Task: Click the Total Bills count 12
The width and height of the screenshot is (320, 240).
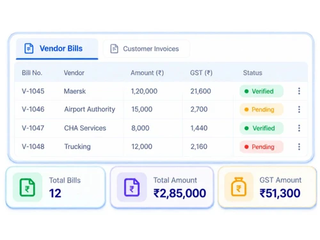Action: (55, 193)
